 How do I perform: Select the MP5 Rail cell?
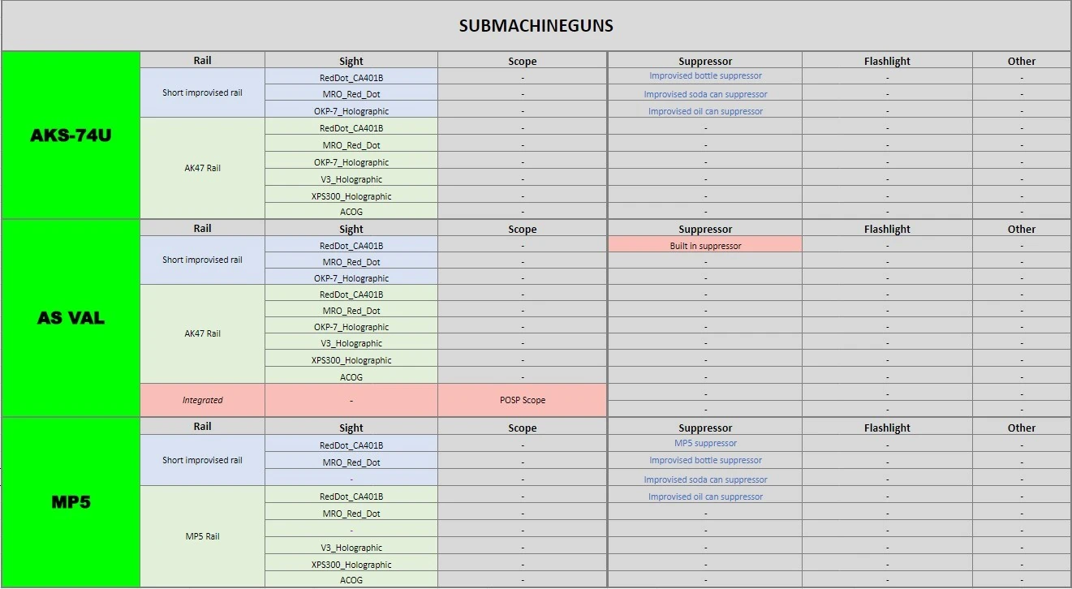pos(202,536)
